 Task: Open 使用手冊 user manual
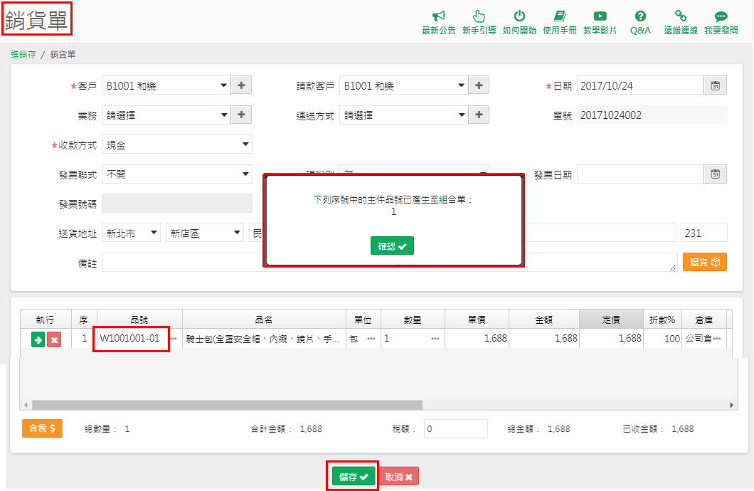[x=560, y=23]
